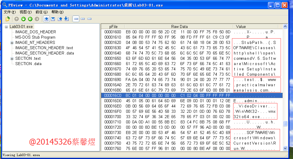Collapse the Lab03-01.exe root node
293x159 pixels.
(6, 27)
